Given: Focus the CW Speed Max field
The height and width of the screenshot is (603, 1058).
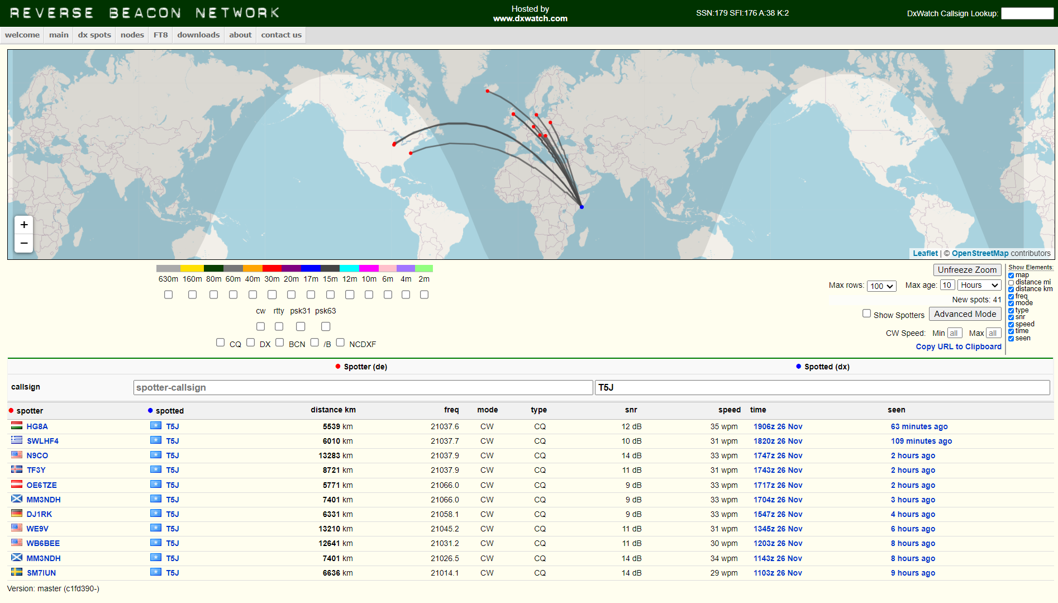Looking at the screenshot, I should (x=994, y=333).
